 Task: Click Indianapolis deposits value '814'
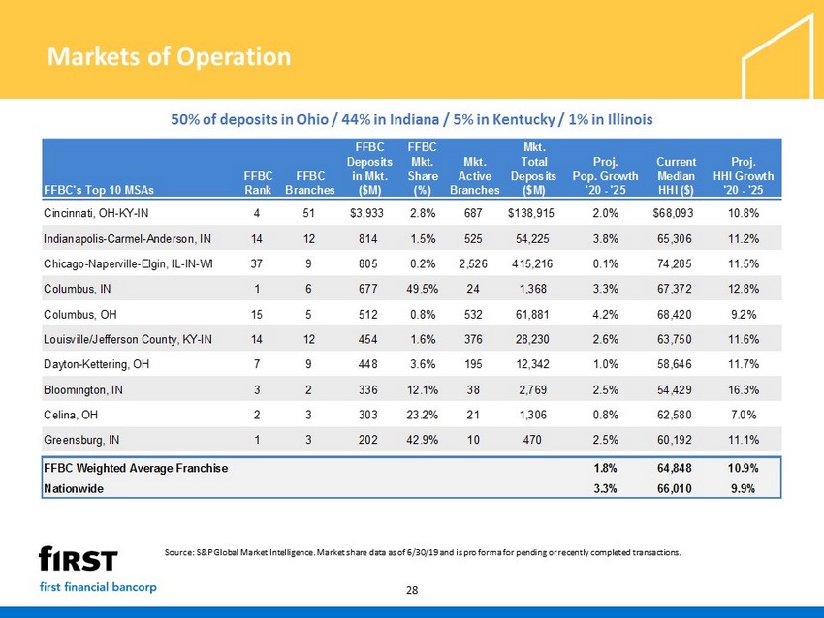(x=367, y=239)
